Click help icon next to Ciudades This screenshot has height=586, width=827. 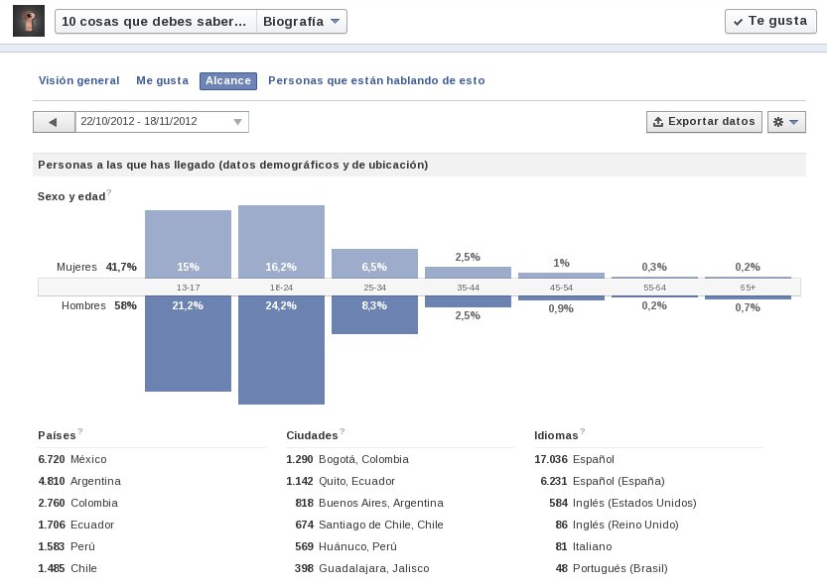coord(343,431)
